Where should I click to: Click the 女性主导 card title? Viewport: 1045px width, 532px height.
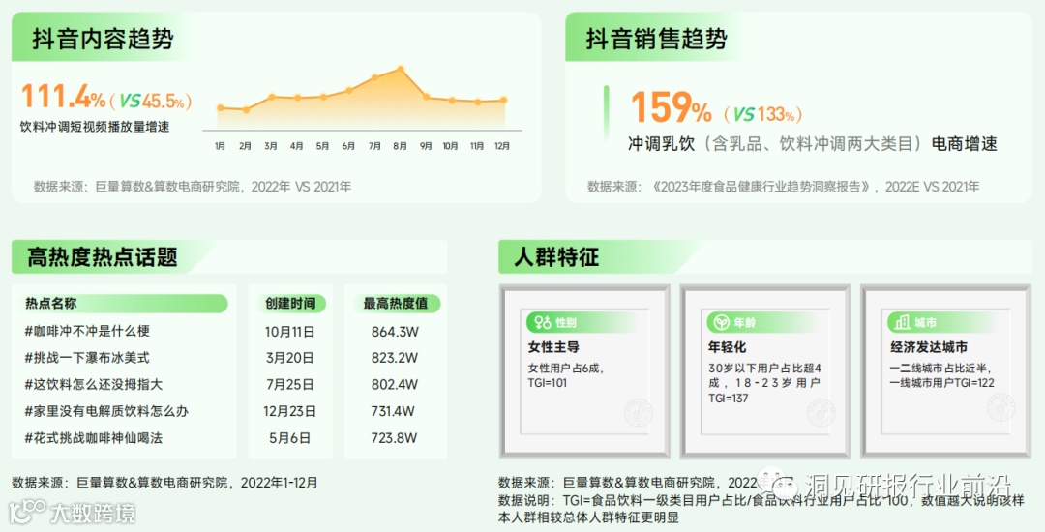[553, 347]
